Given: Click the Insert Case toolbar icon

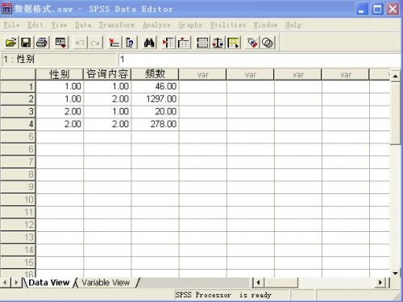Looking at the screenshot, I should (x=168, y=43).
